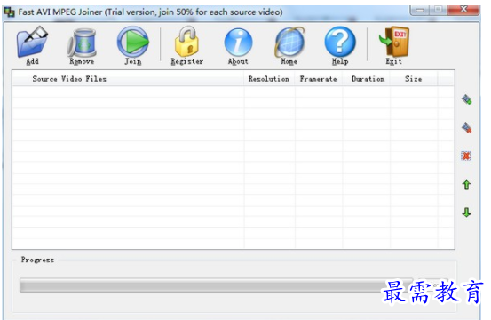This screenshot has width=491, height=320.
Task: Click the Duration column header
Action: click(367, 79)
